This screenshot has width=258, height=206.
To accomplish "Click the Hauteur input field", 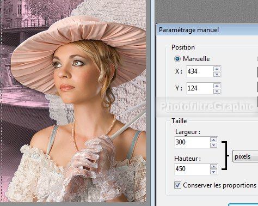I will click(192, 169).
